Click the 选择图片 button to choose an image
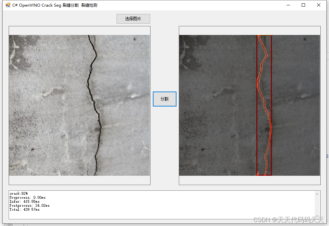 133,19
